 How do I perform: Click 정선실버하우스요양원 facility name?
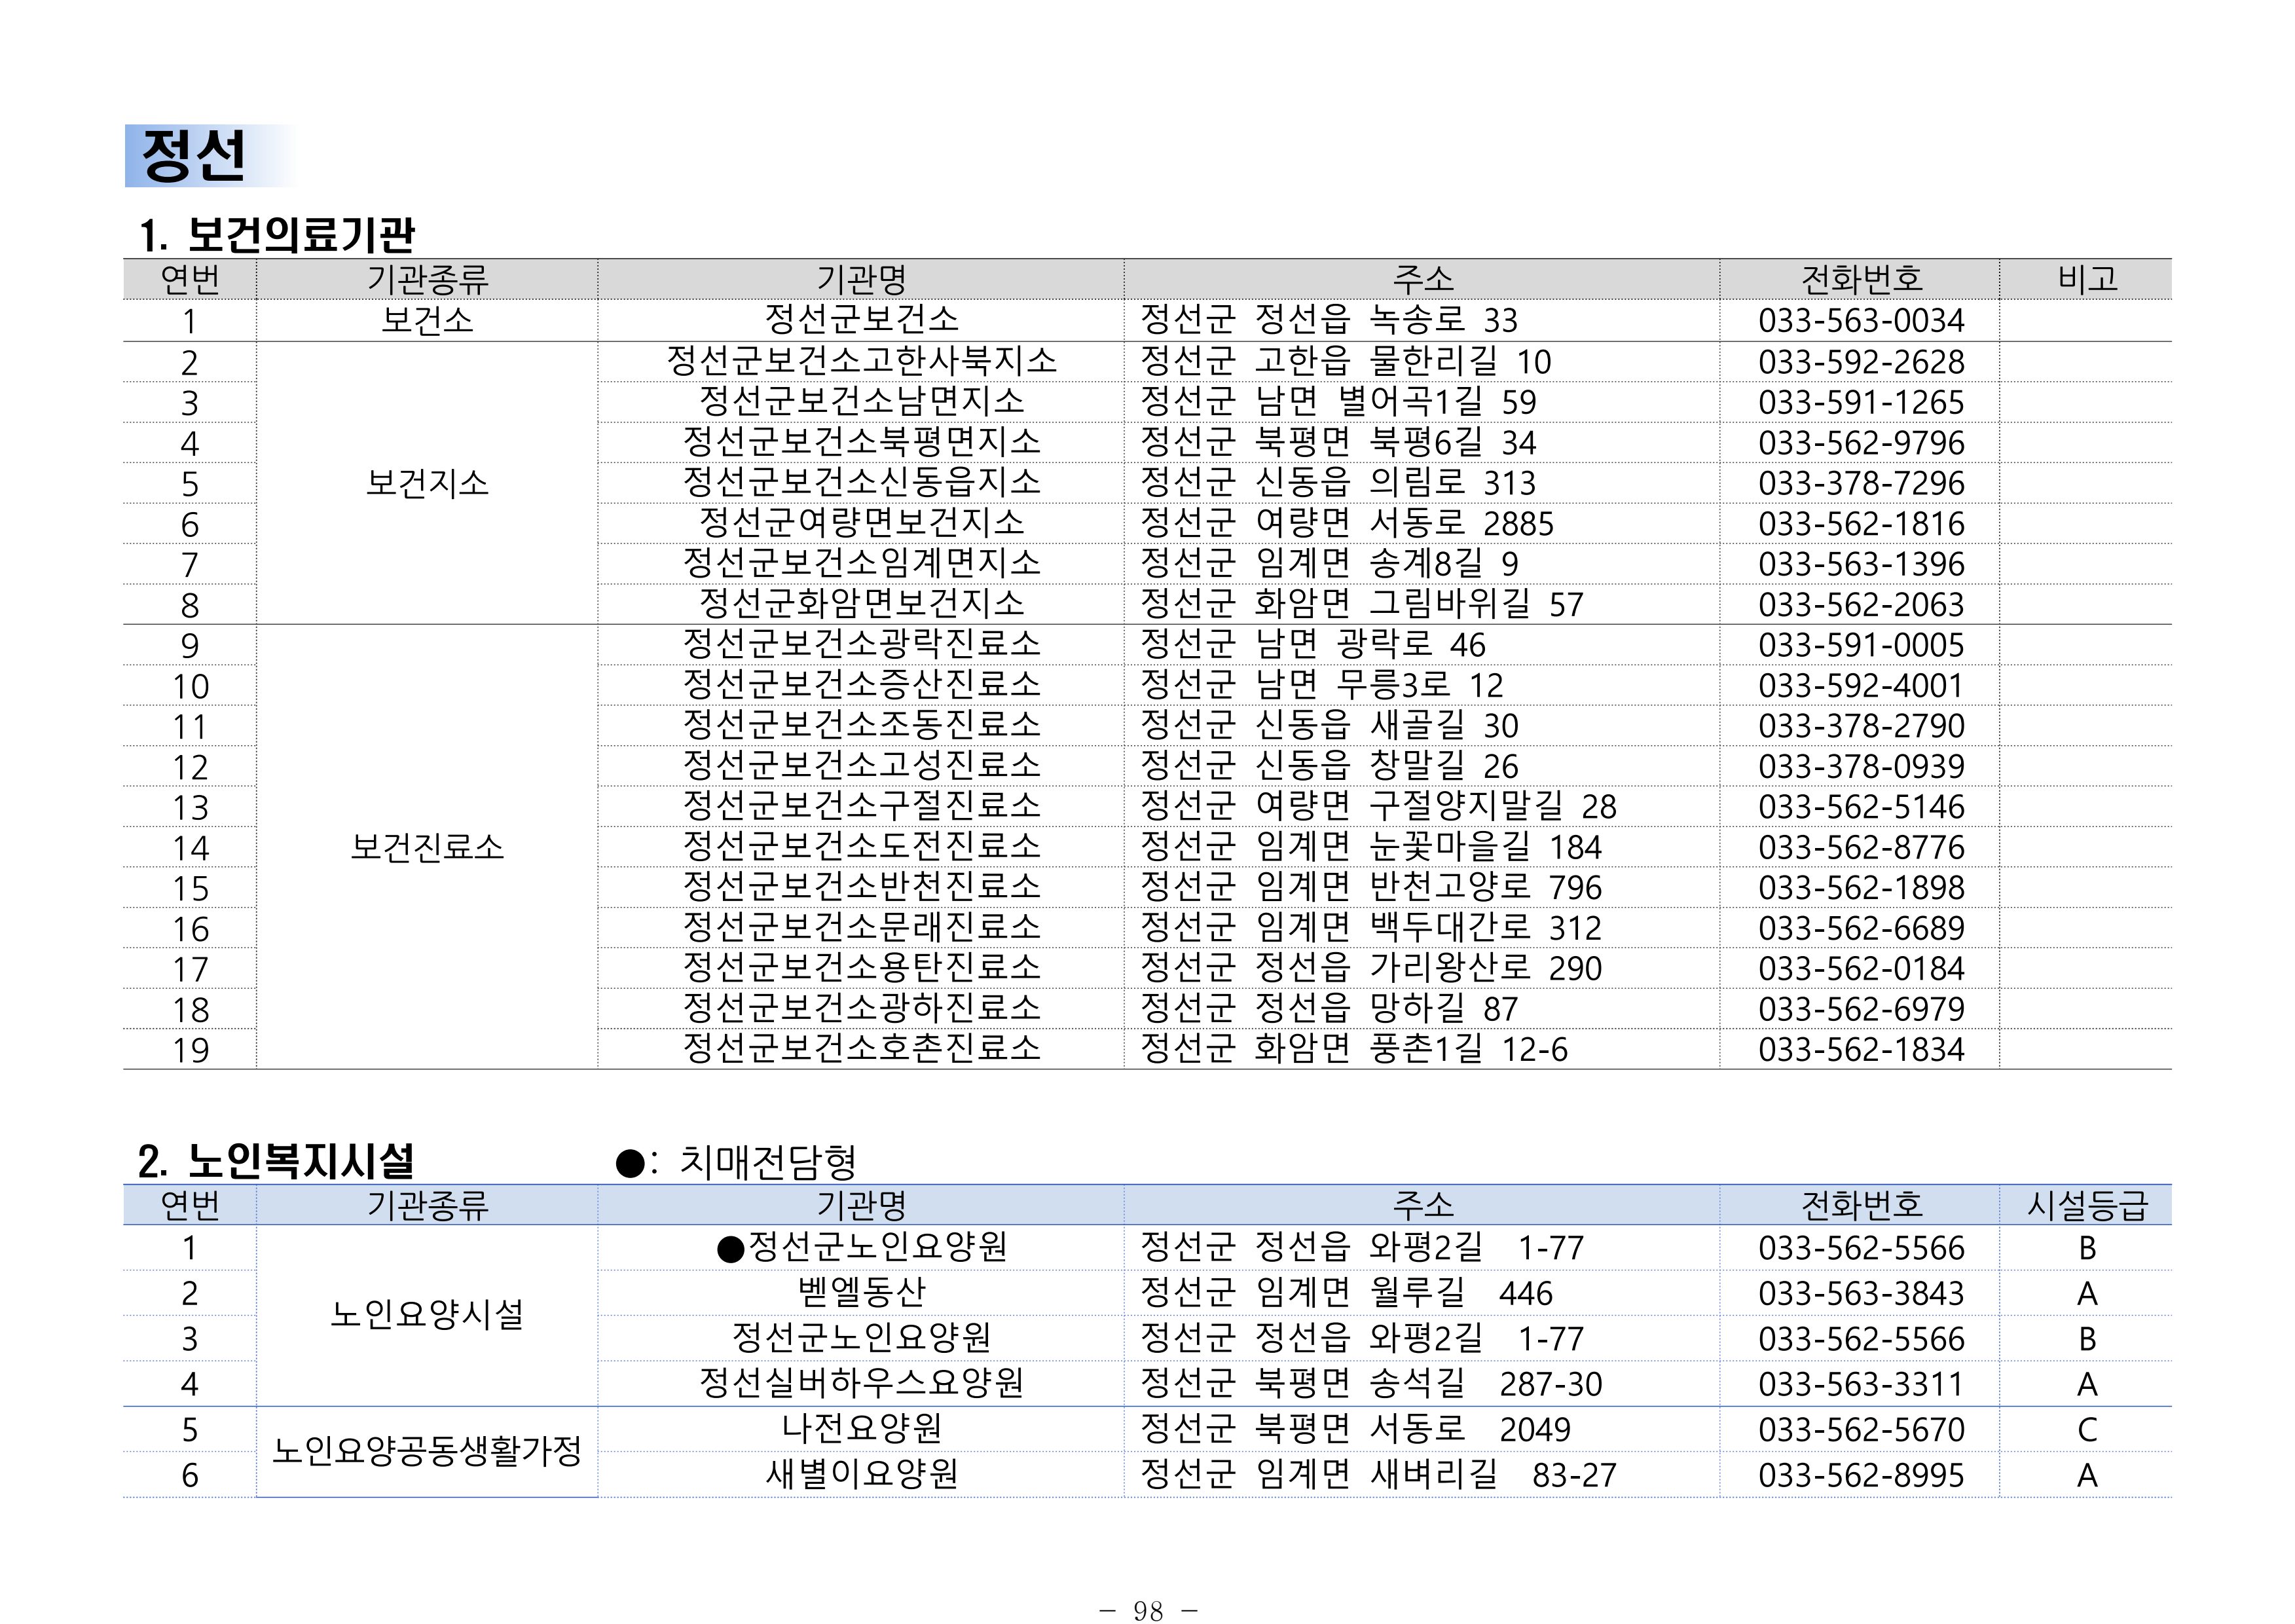tap(861, 1383)
